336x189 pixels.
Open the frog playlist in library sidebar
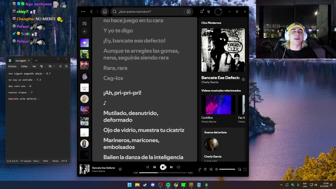coord(85,54)
